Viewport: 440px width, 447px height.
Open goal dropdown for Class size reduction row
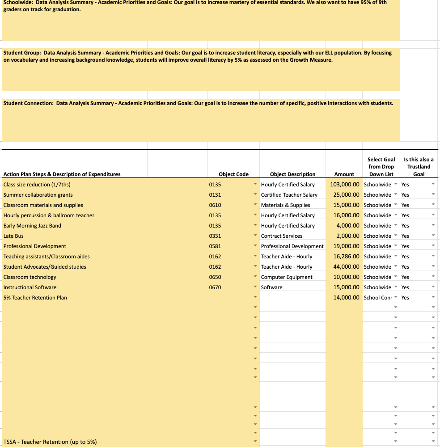pos(396,184)
